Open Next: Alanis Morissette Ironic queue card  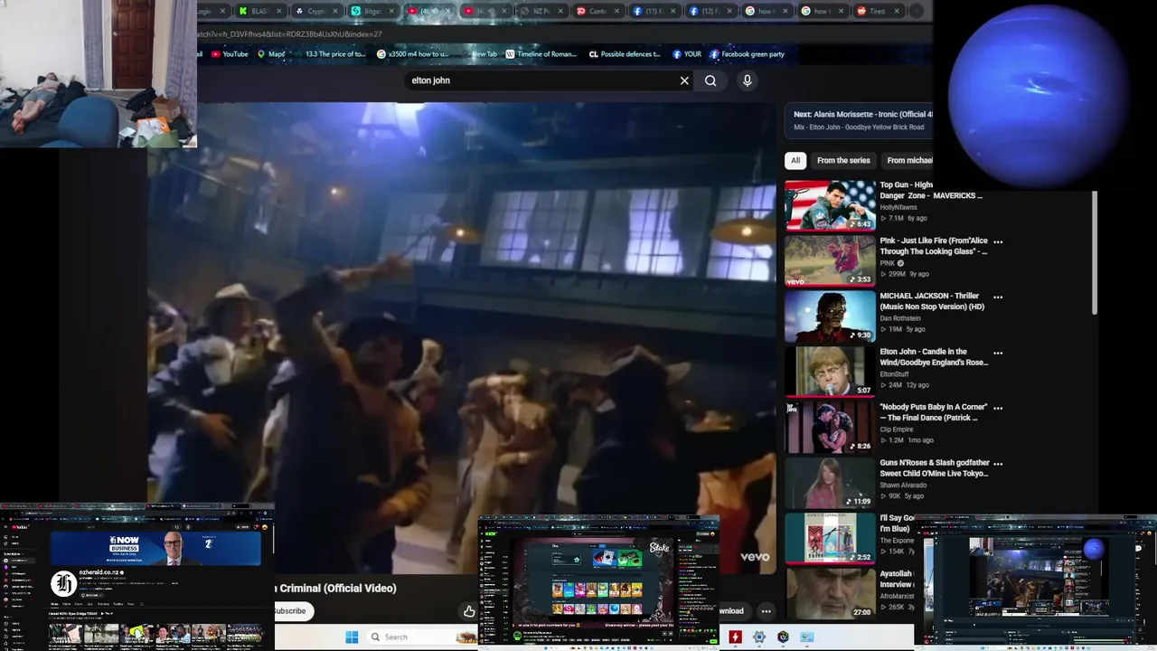coord(859,120)
